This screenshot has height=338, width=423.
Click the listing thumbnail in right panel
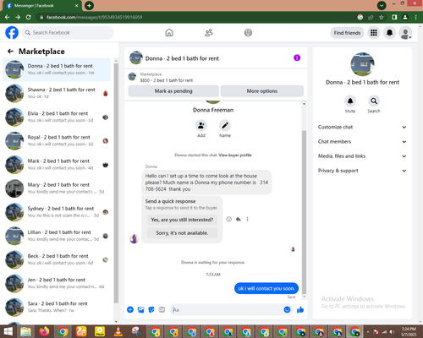tap(362, 64)
